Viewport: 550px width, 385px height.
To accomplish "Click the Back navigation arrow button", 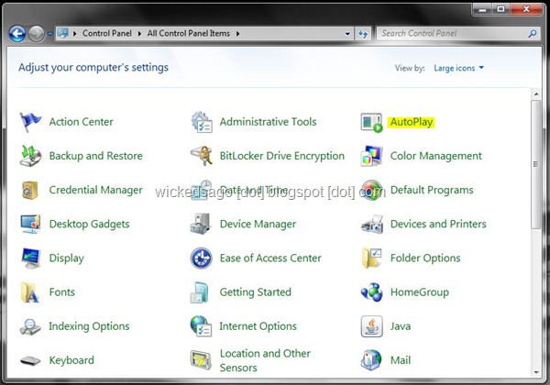I will click(17, 34).
